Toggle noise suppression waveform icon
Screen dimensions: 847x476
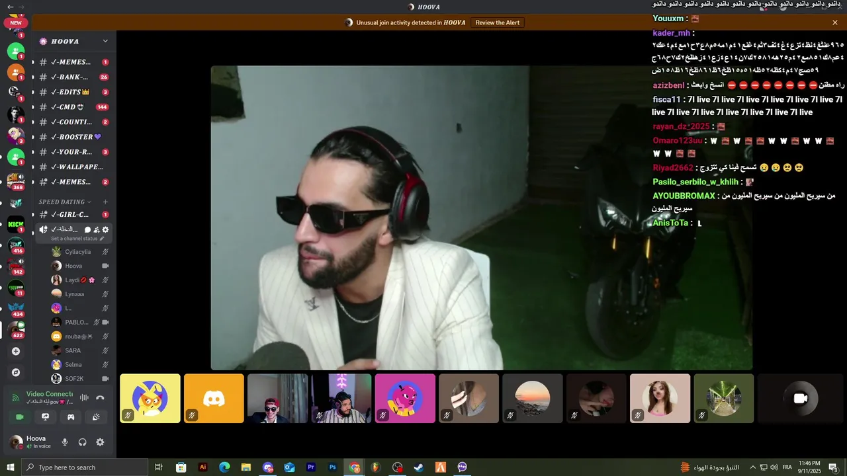coord(84,397)
